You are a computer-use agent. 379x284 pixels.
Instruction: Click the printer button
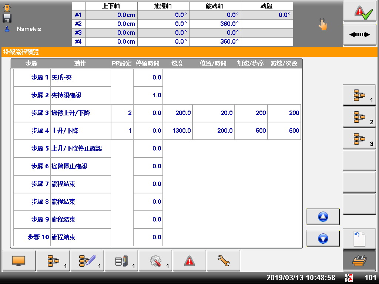coord(359,261)
